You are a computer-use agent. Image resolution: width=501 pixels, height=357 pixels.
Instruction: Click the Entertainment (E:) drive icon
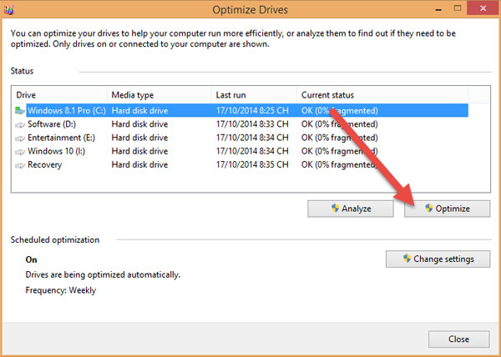pos(20,138)
